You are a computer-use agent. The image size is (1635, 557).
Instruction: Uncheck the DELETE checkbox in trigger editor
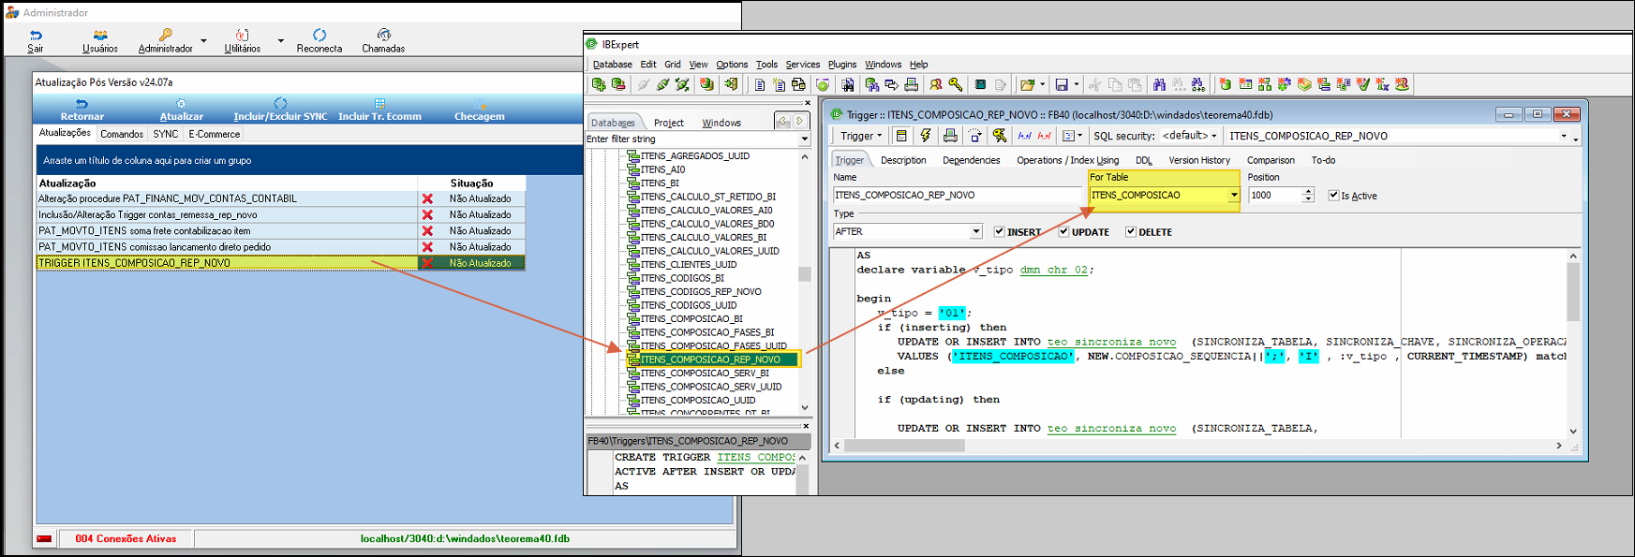(1131, 232)
